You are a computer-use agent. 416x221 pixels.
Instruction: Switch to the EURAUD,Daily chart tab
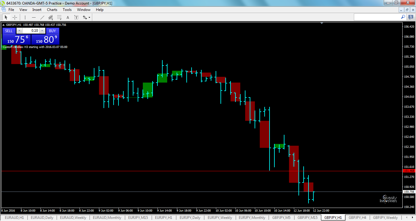(42, 218)
